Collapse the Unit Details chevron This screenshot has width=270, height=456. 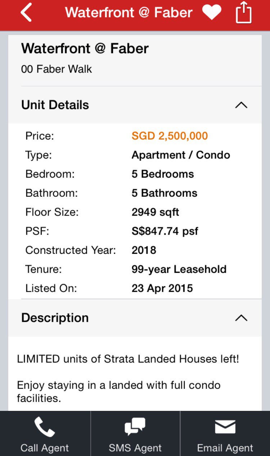(x=241, y=105)
